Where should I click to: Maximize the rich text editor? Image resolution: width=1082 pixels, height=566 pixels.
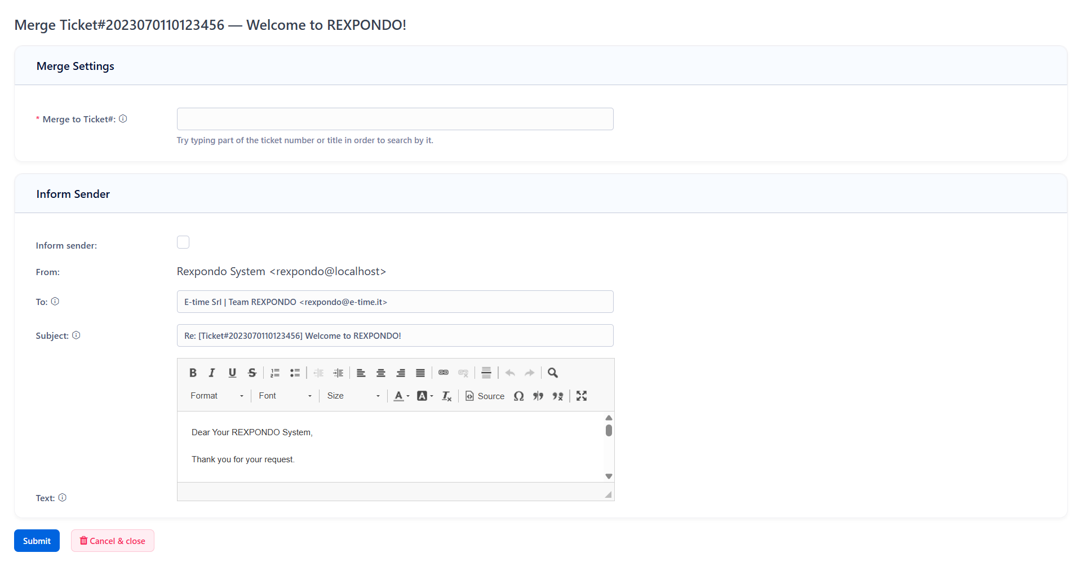pos(582,396)
